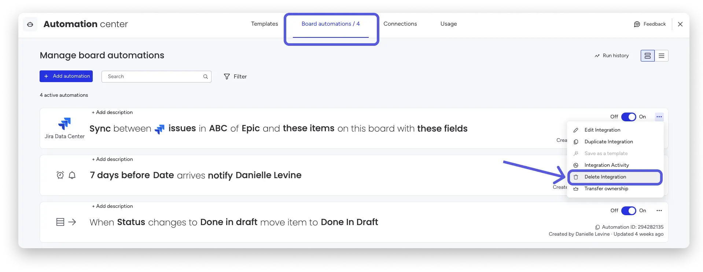Click the 'Manage board automations' heading
703x272 pixels.
(x=102, y=55)
